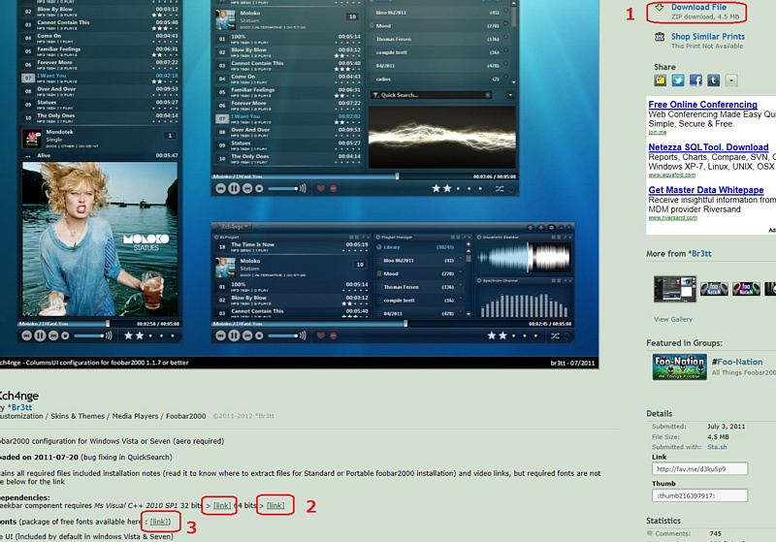Select the Thumb code field
The width and height of the screenshot is (776, 542).
pyautogui.click(x=699, y=495)
